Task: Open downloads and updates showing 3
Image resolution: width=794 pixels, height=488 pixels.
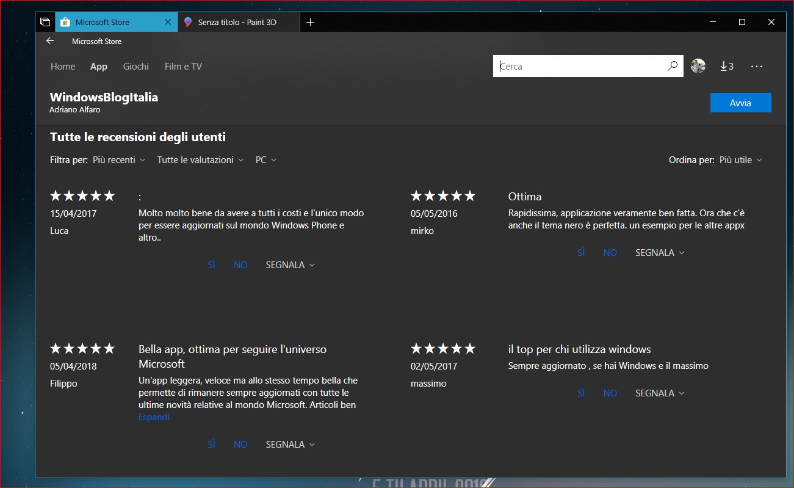Action: click(x=727, y=66)
